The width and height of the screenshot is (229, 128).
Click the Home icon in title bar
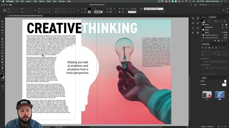coord(10,5)
